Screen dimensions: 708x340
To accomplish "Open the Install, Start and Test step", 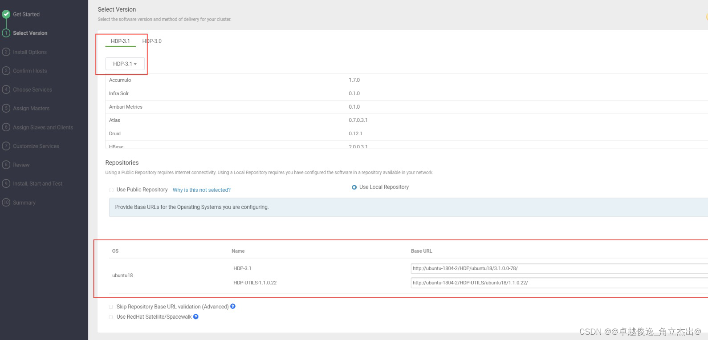I will (38, 183).
